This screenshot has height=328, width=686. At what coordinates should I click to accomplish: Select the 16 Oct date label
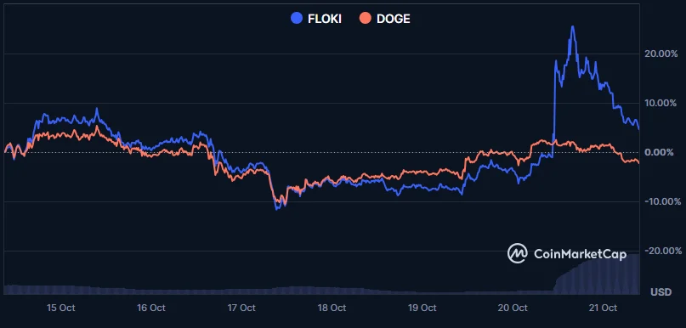coord(151,308)
